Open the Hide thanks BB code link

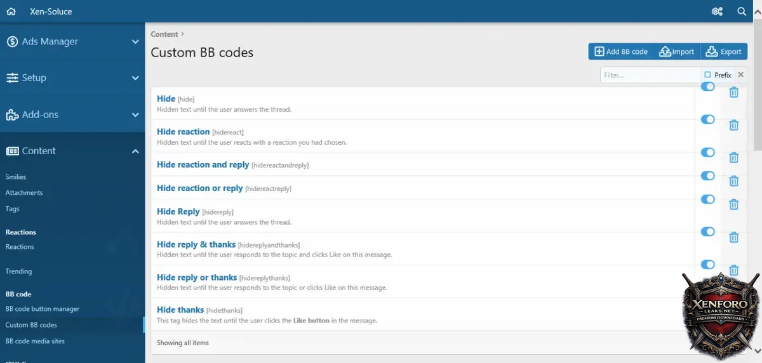tap(180, 310)
